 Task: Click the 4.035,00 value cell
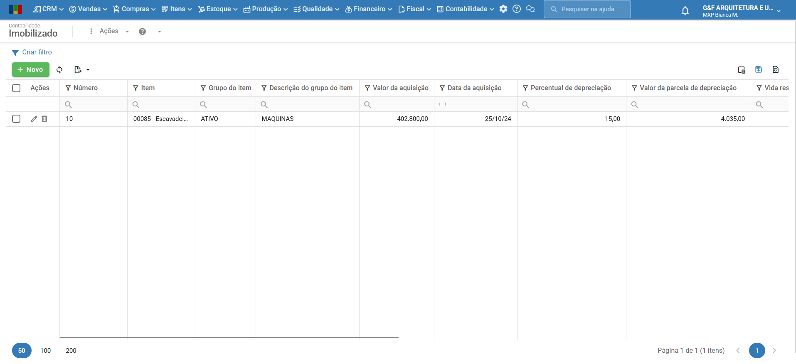pos(688,119)
